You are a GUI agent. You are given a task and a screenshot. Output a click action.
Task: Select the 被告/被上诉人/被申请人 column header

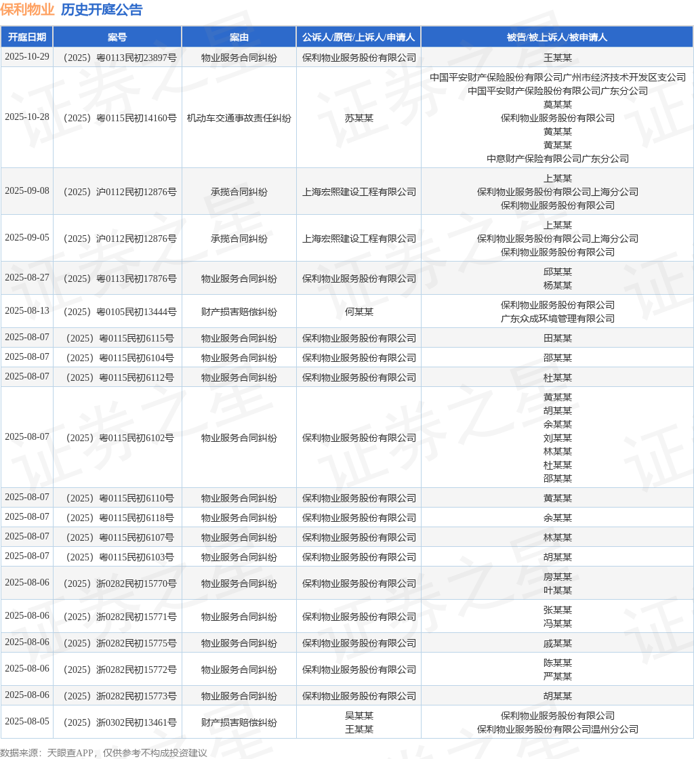pyautogui.click(x=557, y=37)
